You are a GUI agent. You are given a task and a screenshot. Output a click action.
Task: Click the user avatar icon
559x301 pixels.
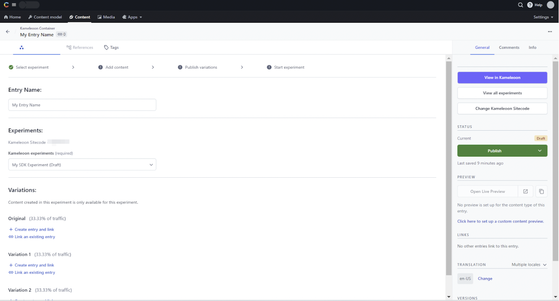click(550, 5)
